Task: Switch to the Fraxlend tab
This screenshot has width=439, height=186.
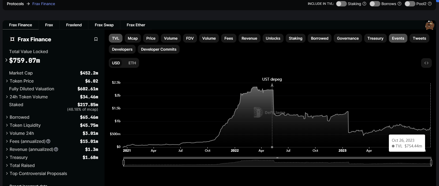Action: [x=74, y=25]
